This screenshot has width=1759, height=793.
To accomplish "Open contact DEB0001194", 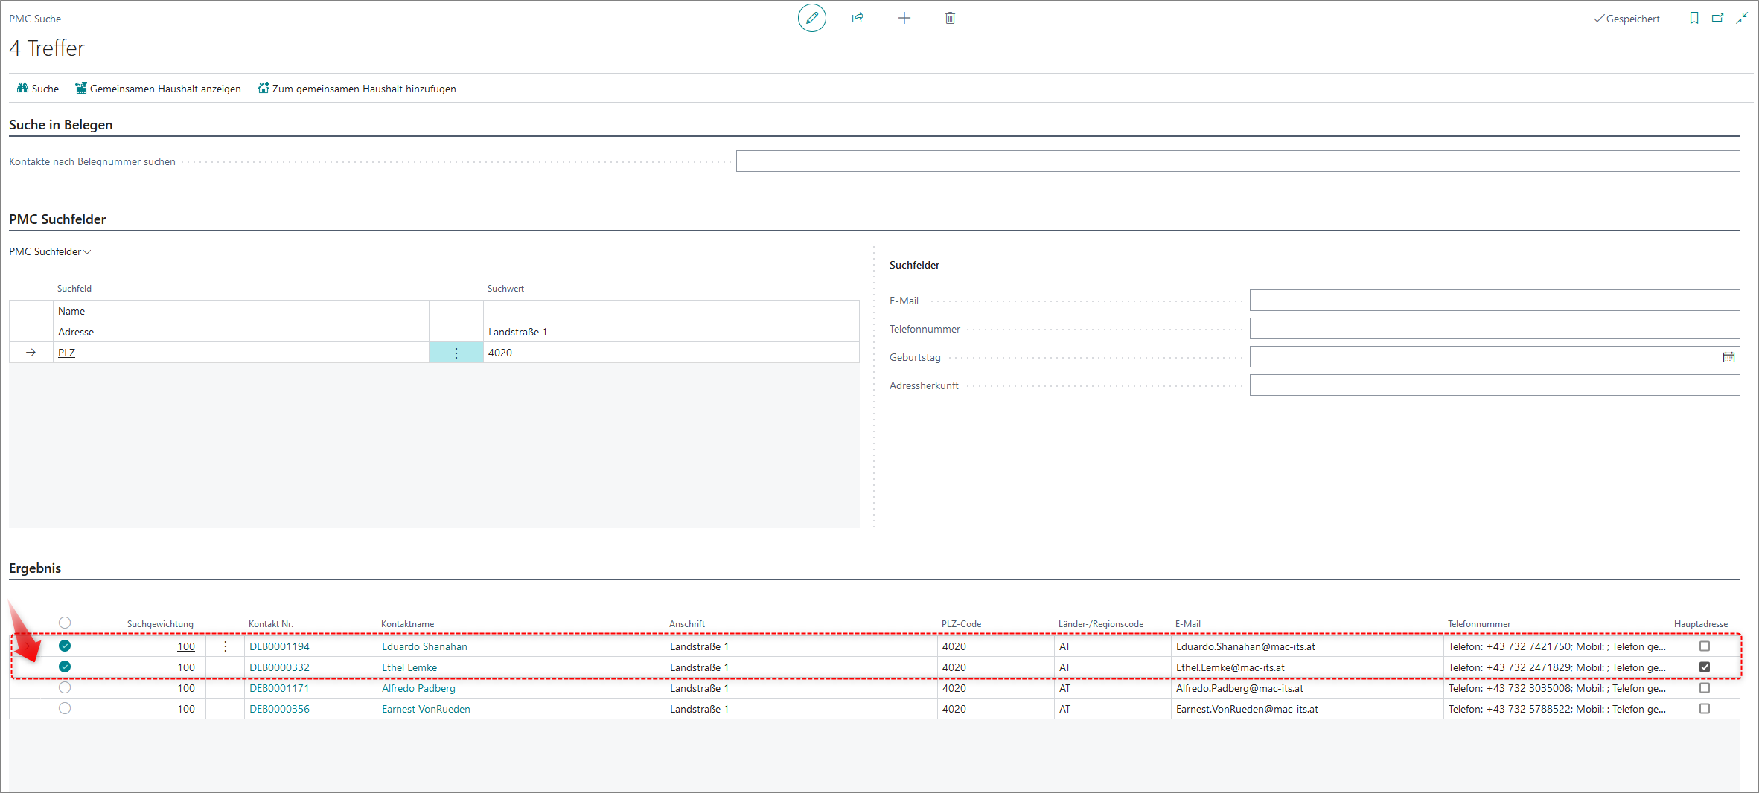I will pos(279,646).
